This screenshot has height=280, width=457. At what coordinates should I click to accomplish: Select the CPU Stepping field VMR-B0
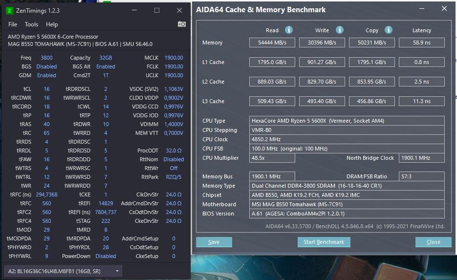(347, 130)
